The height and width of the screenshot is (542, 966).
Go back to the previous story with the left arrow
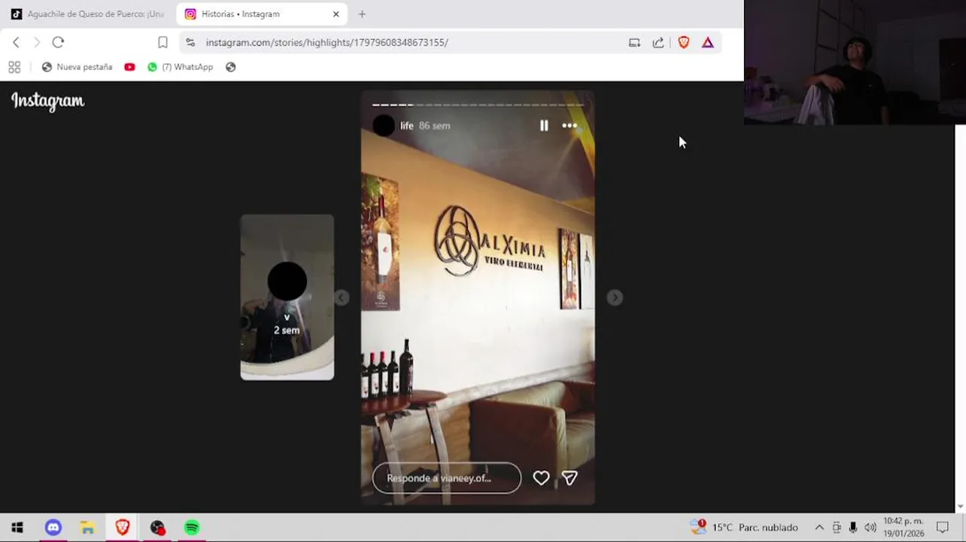click(342, 298)
